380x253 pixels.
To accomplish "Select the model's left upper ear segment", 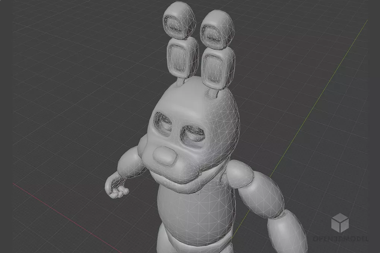I will (x=179, y=20).
